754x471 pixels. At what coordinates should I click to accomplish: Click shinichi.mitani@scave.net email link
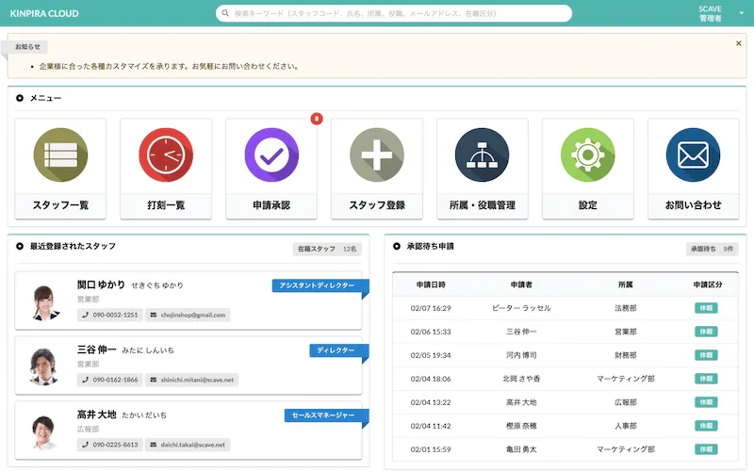coord(192,380)
